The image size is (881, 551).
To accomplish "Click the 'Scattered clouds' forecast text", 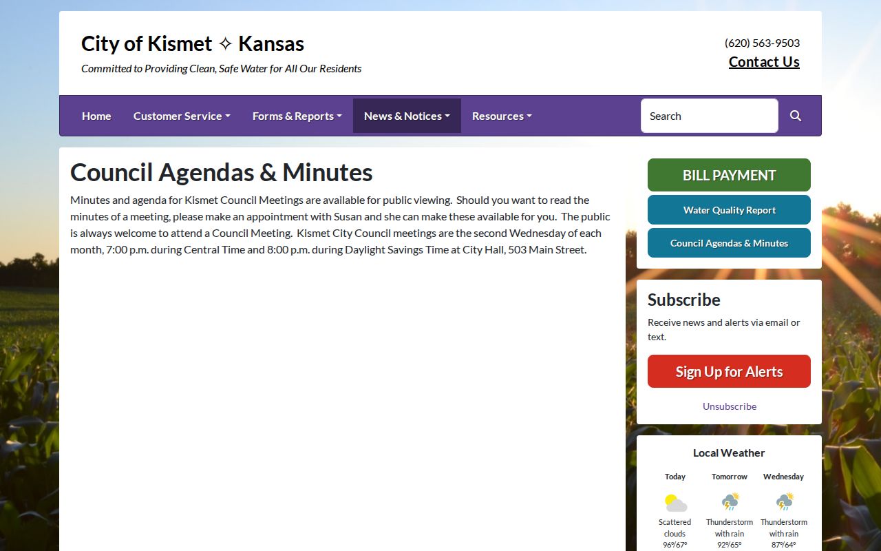I will [x=675, y=528].
